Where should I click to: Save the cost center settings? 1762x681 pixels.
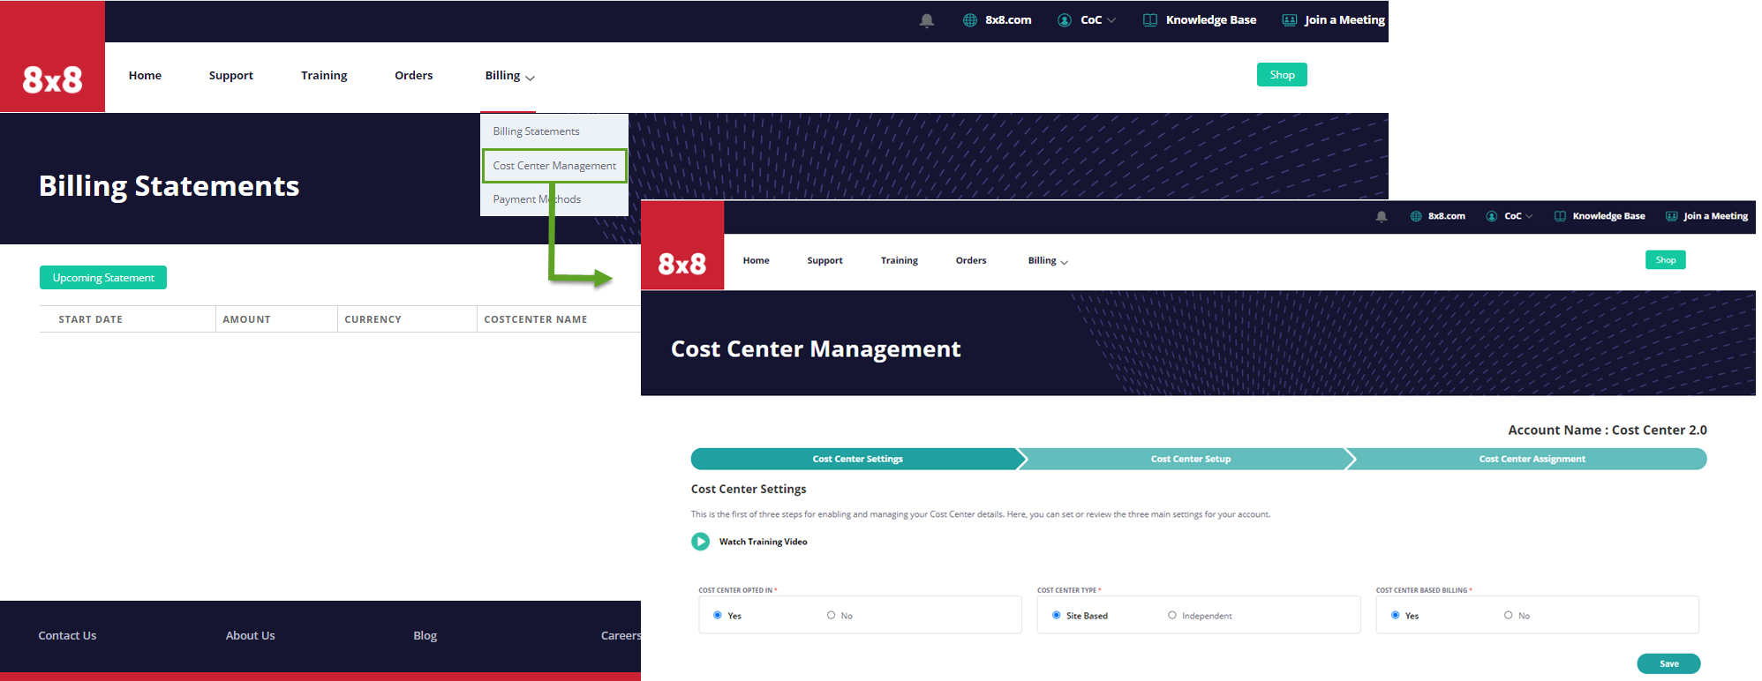[1668, 663]
